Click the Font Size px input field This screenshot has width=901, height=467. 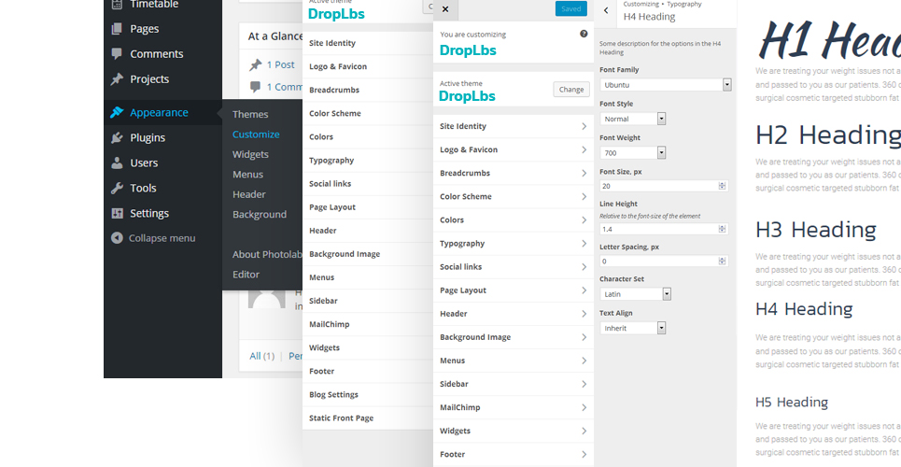[664, 186]
